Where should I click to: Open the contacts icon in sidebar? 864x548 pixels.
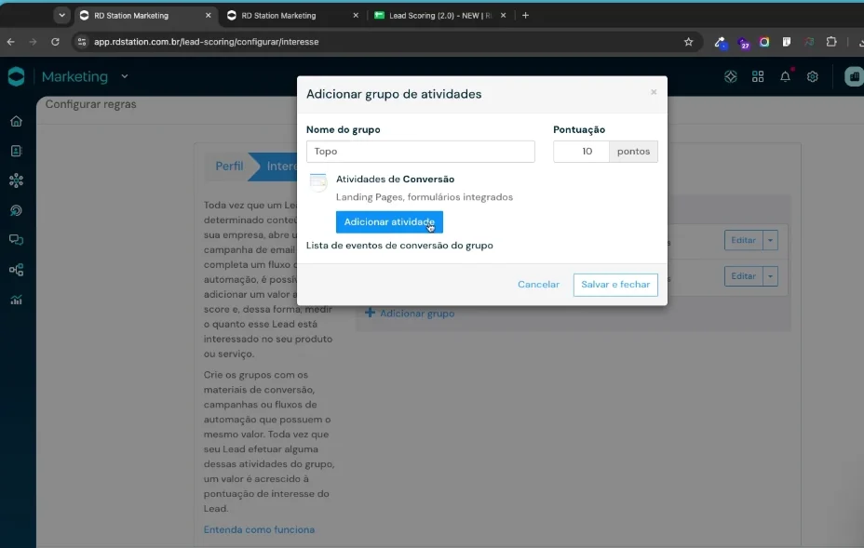(x=16, y=151)
